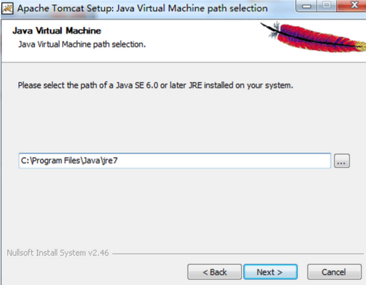
Task: Click the 'Please select the path' instruction text
Action: click(x=156, y=86)
